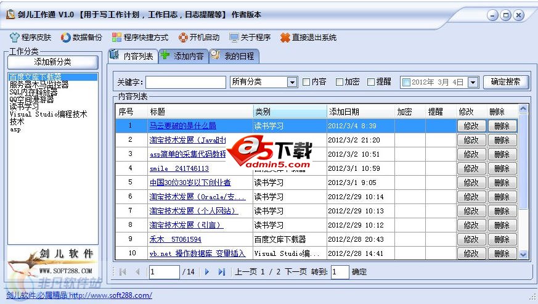Click the app logo in title bar
This screenshot has height=304, width=538.
click(x=10, y=14)
